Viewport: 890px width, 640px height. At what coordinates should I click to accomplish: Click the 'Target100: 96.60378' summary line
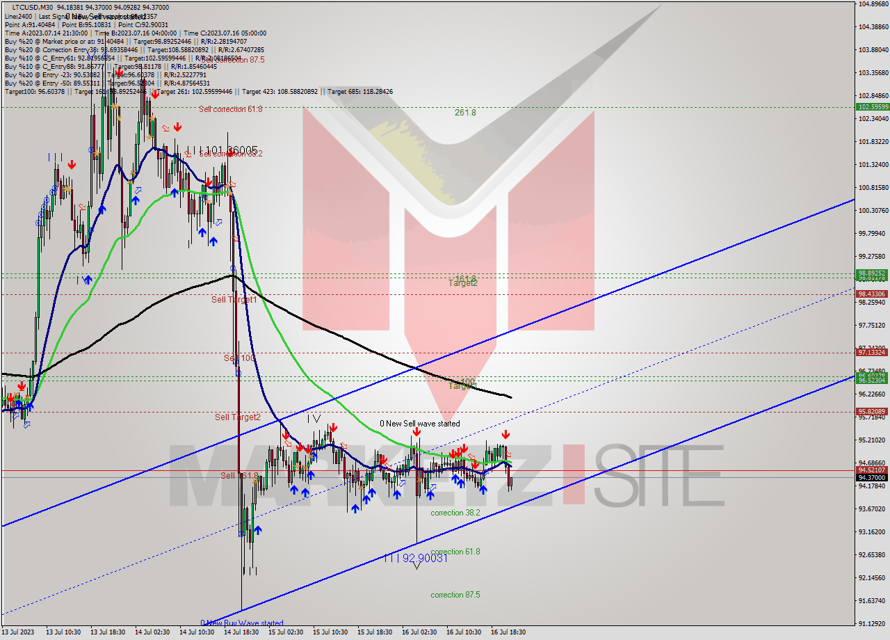[199, 92]
